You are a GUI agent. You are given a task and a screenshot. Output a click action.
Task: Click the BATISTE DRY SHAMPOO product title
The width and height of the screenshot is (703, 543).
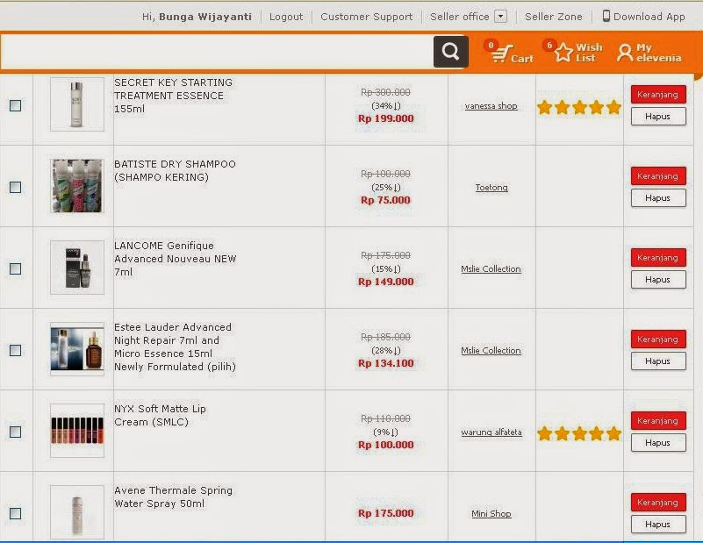[x=175, y=171]
